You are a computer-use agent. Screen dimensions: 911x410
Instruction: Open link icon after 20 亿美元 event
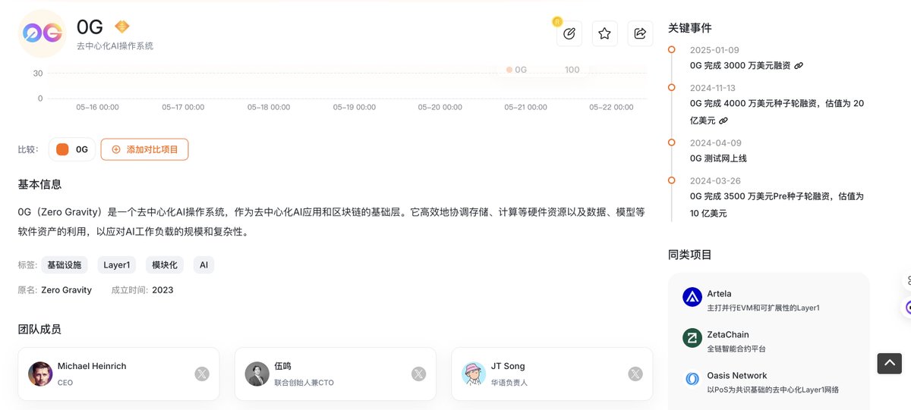(x=723, y=120)
